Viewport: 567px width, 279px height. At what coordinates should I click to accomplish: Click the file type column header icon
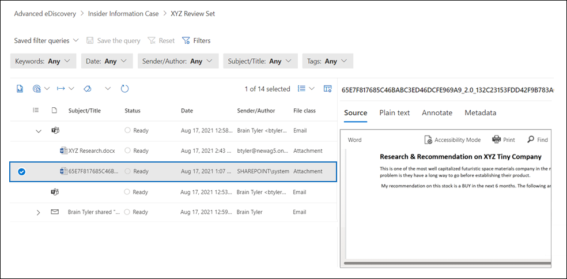(x=54, y=111)
